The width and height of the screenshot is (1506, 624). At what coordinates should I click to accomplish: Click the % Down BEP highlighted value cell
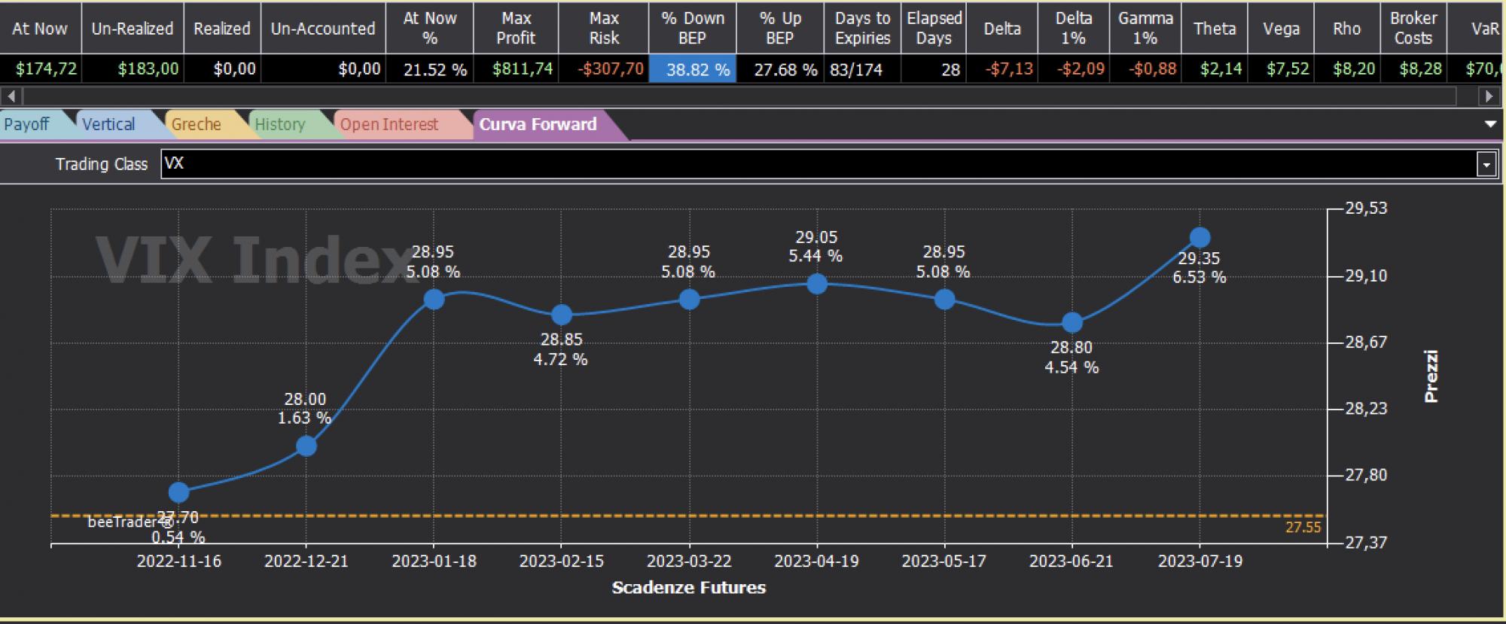coord(692,69)
